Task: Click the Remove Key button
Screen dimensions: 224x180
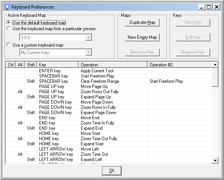Action: click(193, 52)
